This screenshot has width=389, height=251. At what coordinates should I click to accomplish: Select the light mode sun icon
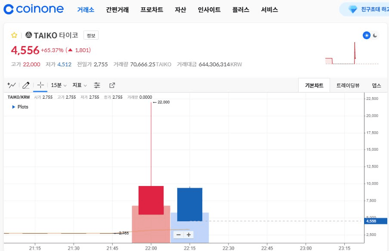[x=367, y=35]
